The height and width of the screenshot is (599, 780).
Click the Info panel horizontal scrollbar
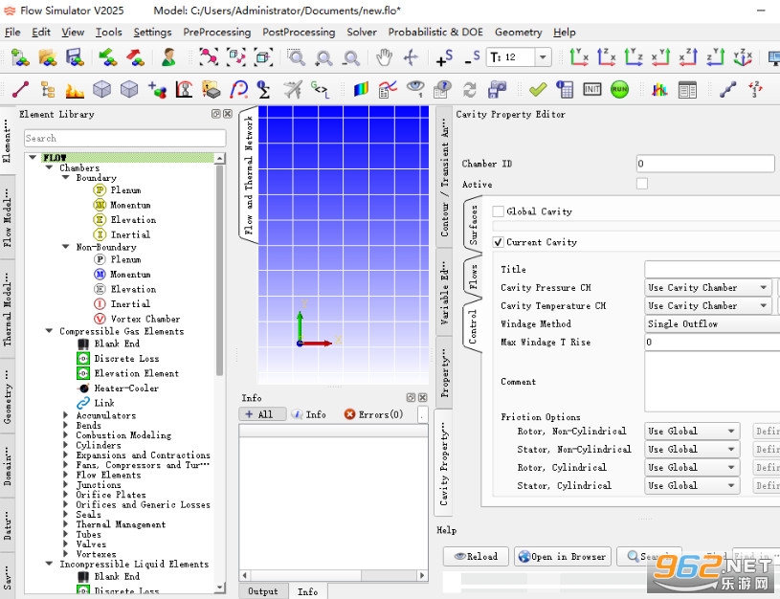(x=333, y=575)
